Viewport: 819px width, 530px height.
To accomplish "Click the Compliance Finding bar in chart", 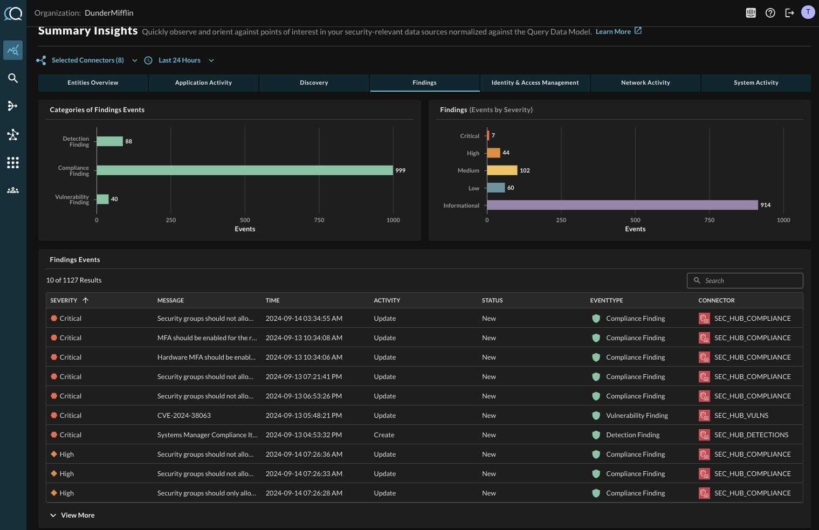I will (244, 170).
